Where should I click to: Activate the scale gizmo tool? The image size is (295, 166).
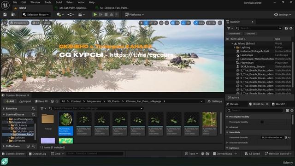[x=155, y=23]
